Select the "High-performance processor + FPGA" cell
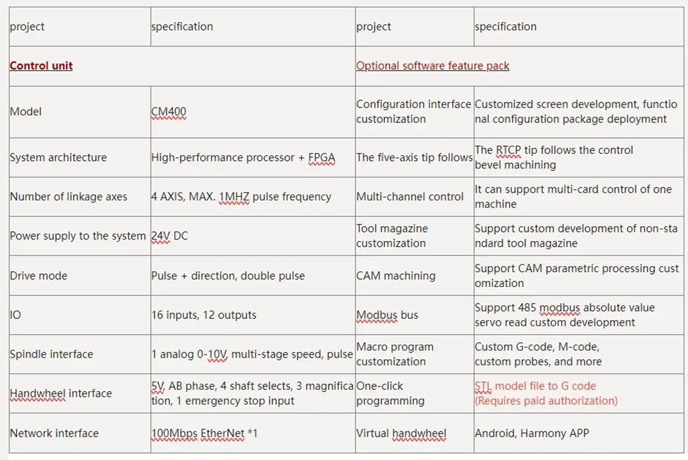 pos(243,157)
